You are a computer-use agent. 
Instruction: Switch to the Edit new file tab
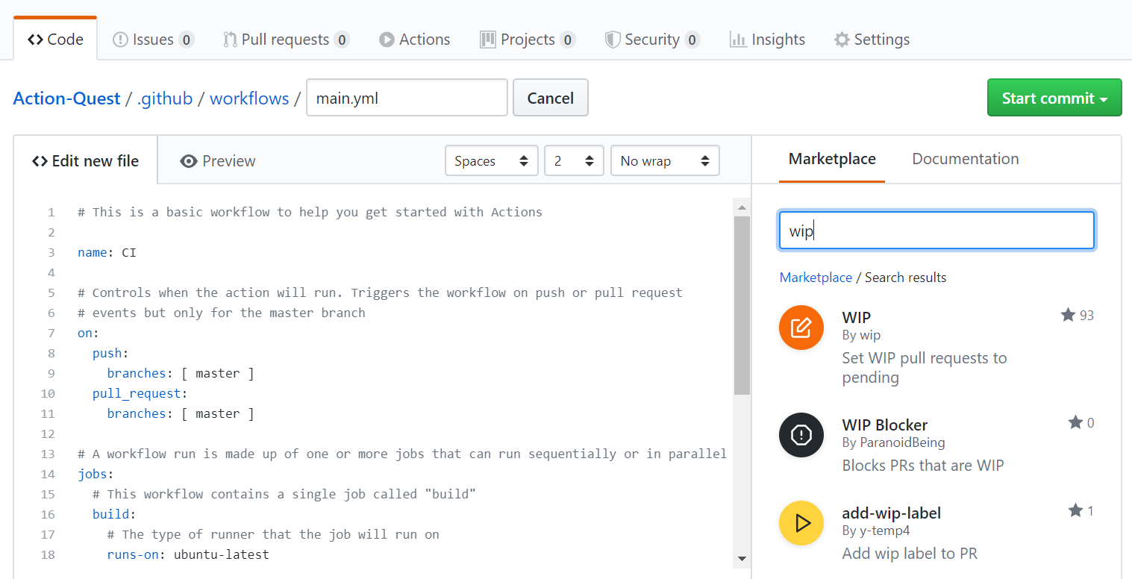[85, 160]
